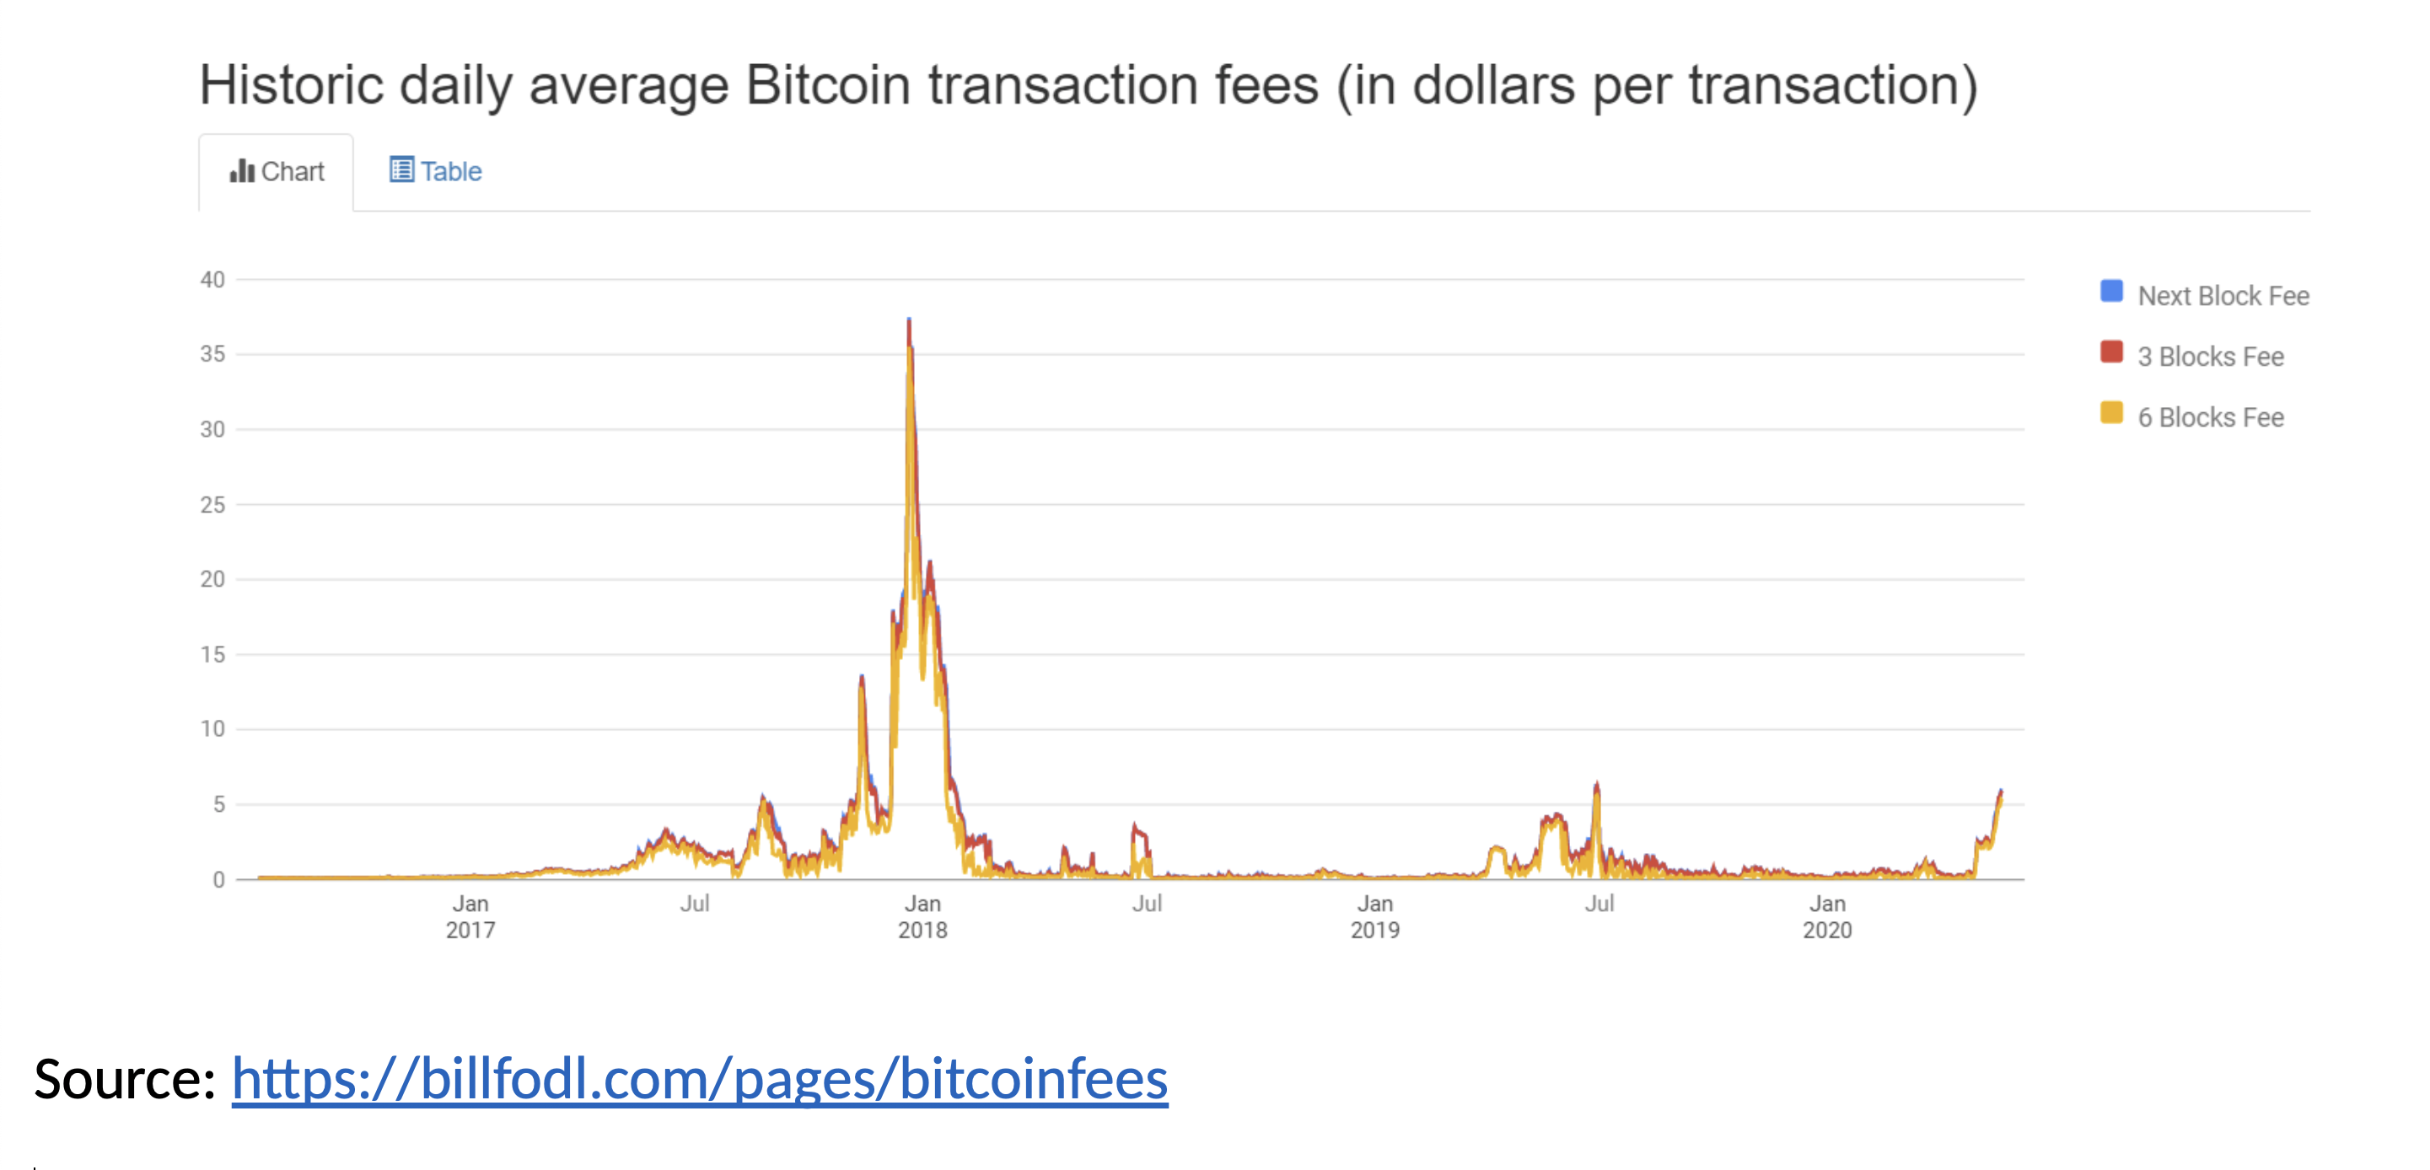Click the Jan 2020 x-axis label

coord(1827,916)
